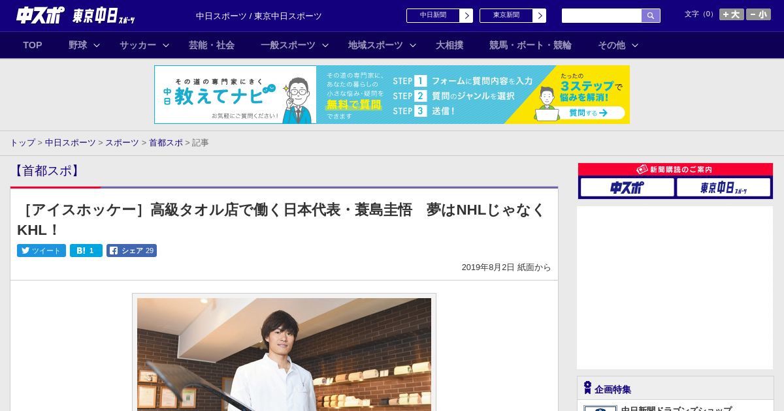Go to TOP in navigation bar
Viewport: 784px width, 411px height.
[33, 45]
